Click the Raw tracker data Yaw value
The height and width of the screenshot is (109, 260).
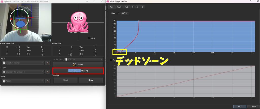42,47
